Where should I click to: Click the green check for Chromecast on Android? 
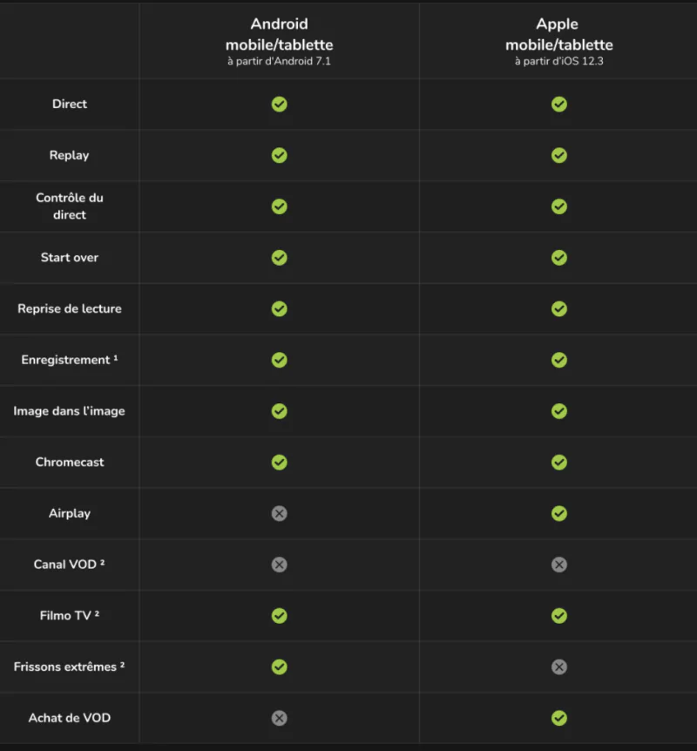(279, 462)
